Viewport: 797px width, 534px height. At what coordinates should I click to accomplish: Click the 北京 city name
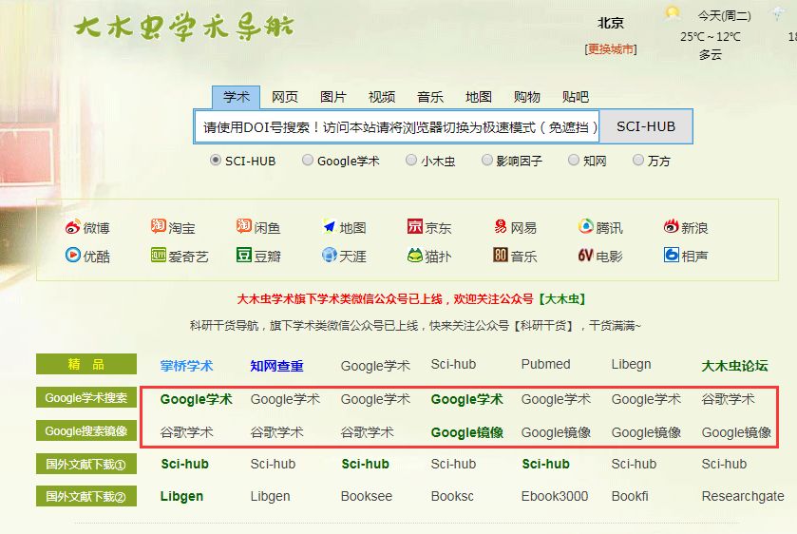click(611, 23)
